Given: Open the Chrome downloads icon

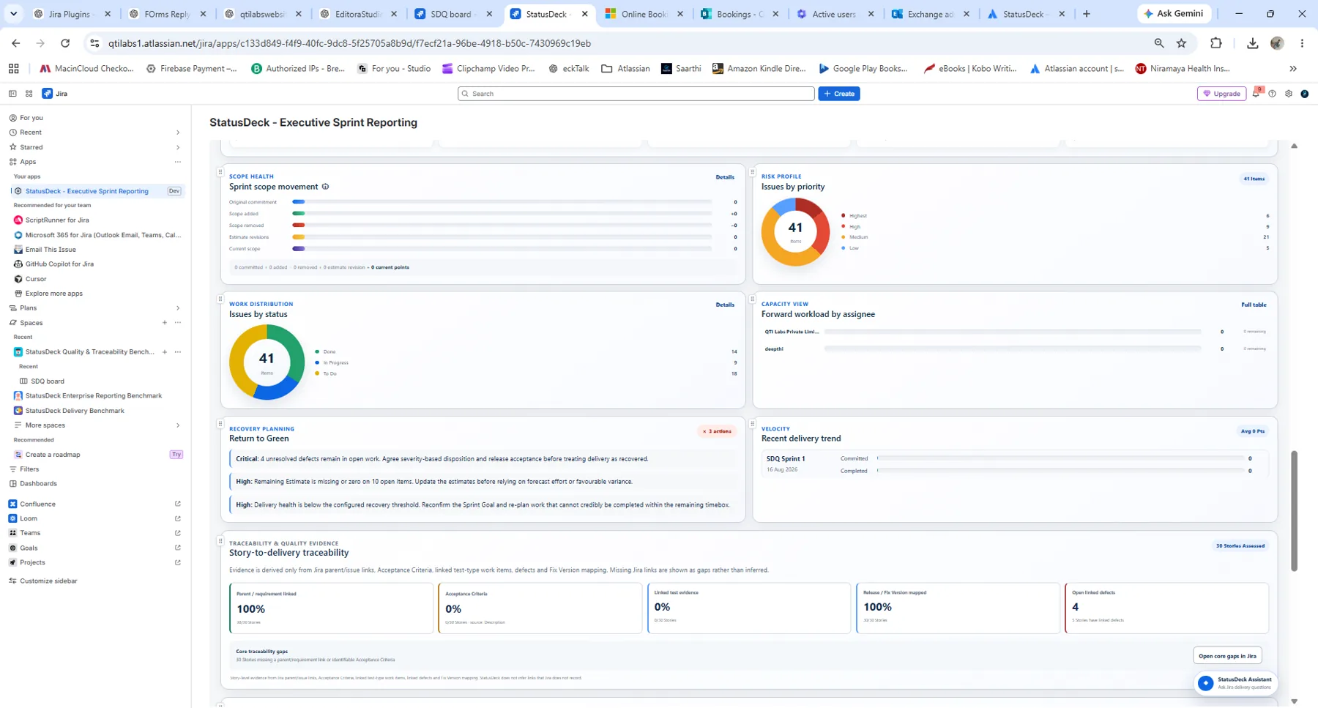Looking at the screenshot, I should [1253, 43].
